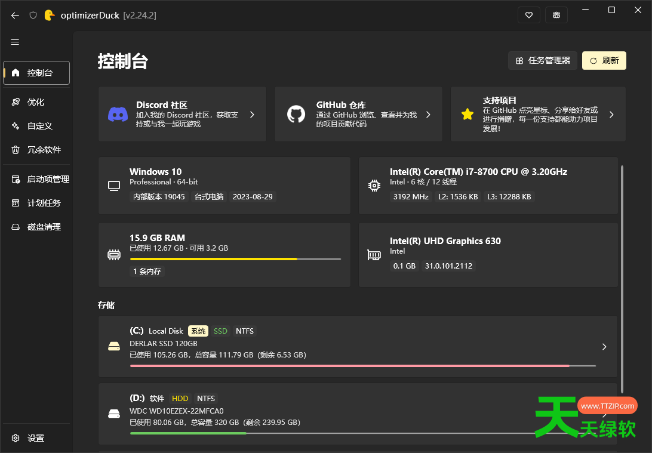Open the Discord 社区 card
The height and width of the screenshot is (453, 652).
click(182, 114)
